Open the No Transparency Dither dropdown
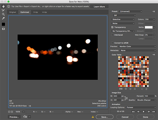This screenshot has height=120, width=158. [x=123, y=31]
